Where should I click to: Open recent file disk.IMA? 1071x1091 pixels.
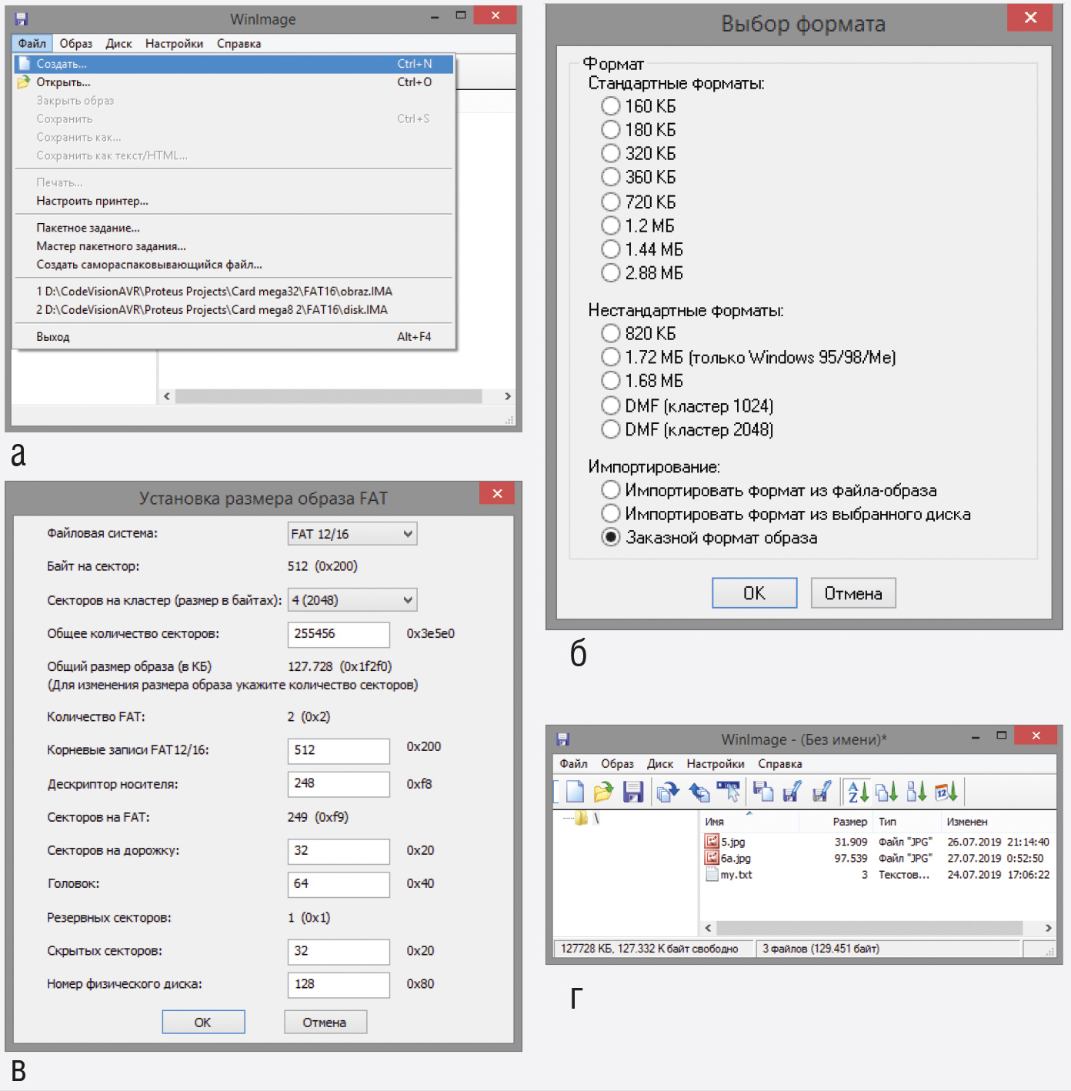click(x=234, y=310)
